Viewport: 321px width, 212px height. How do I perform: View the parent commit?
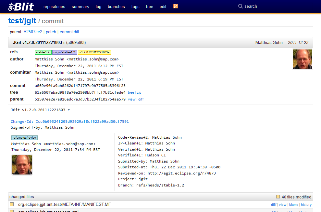pyautogui.click(x=132, y=99)
